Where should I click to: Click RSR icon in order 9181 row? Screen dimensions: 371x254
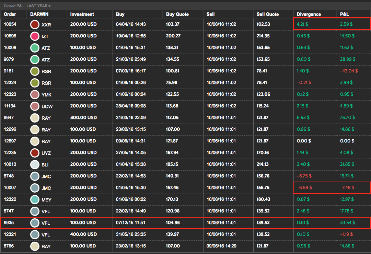click(35, 71)
